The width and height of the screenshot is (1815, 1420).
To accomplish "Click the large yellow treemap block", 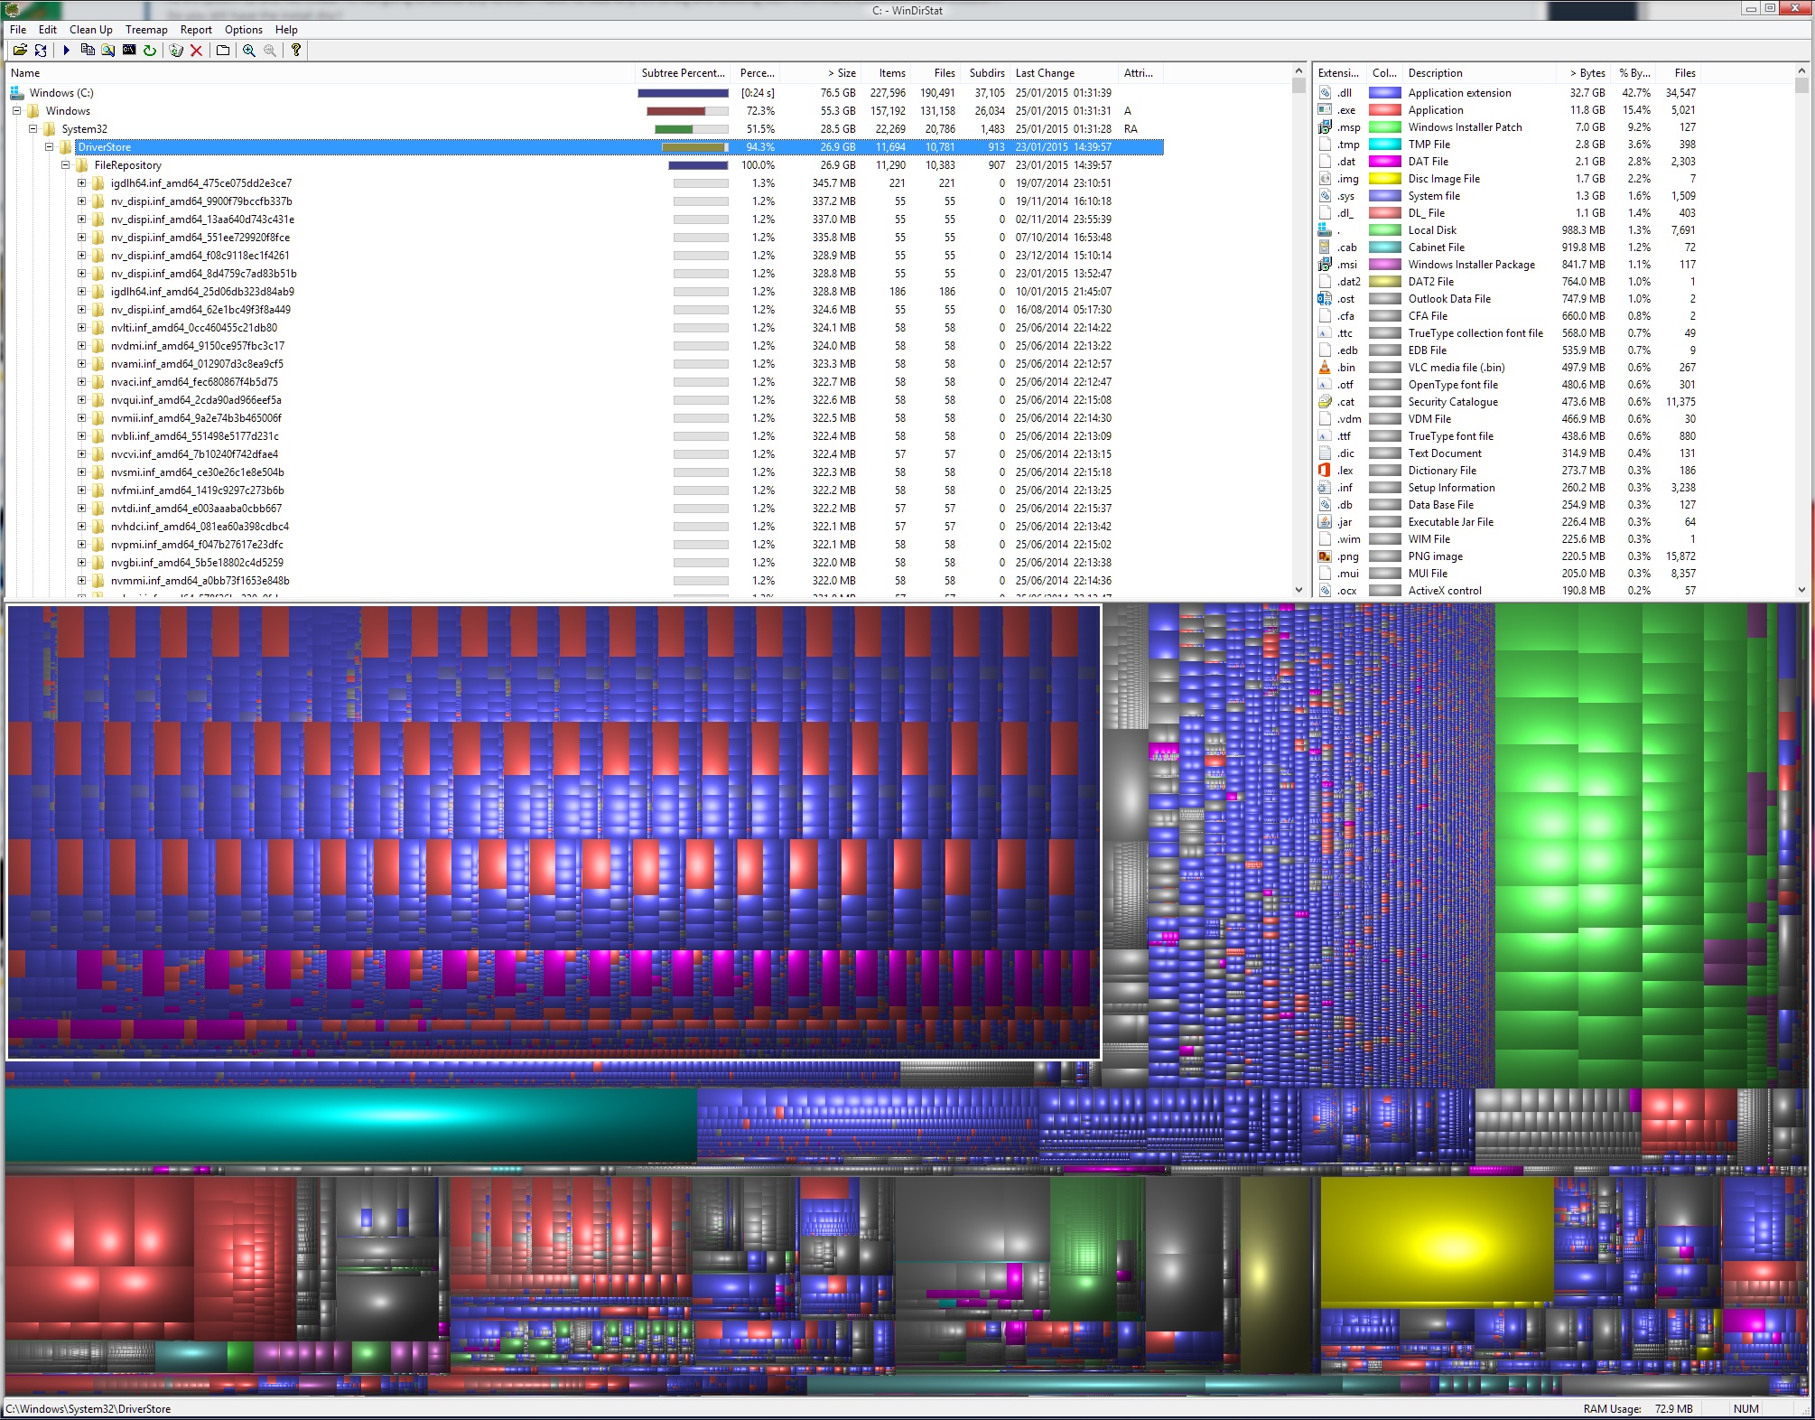I will [x=1436, y=1239].
